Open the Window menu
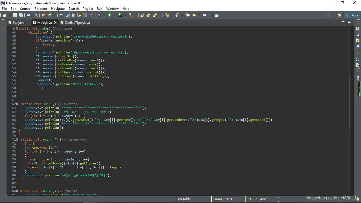Image resolution: width=361 pixels, height=203 pixels. tap(112, 8)
